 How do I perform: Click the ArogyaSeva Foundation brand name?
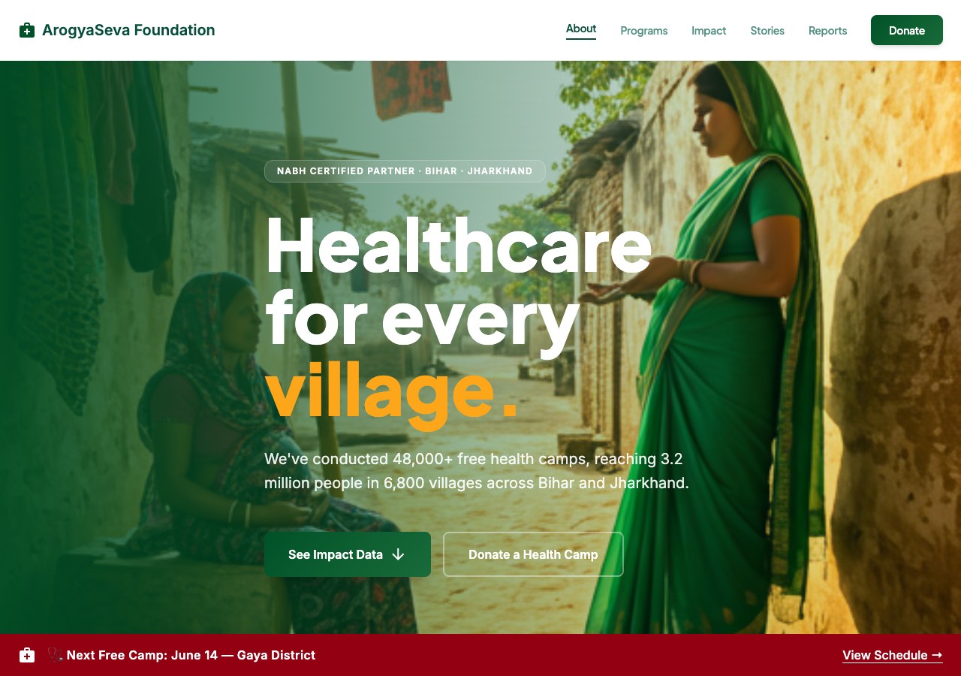[x=128, y=30]
